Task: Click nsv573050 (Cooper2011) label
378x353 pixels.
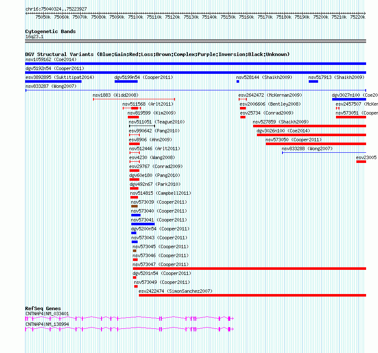Action: 293,140
